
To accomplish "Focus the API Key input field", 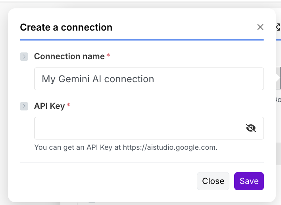I will [139, 128].
